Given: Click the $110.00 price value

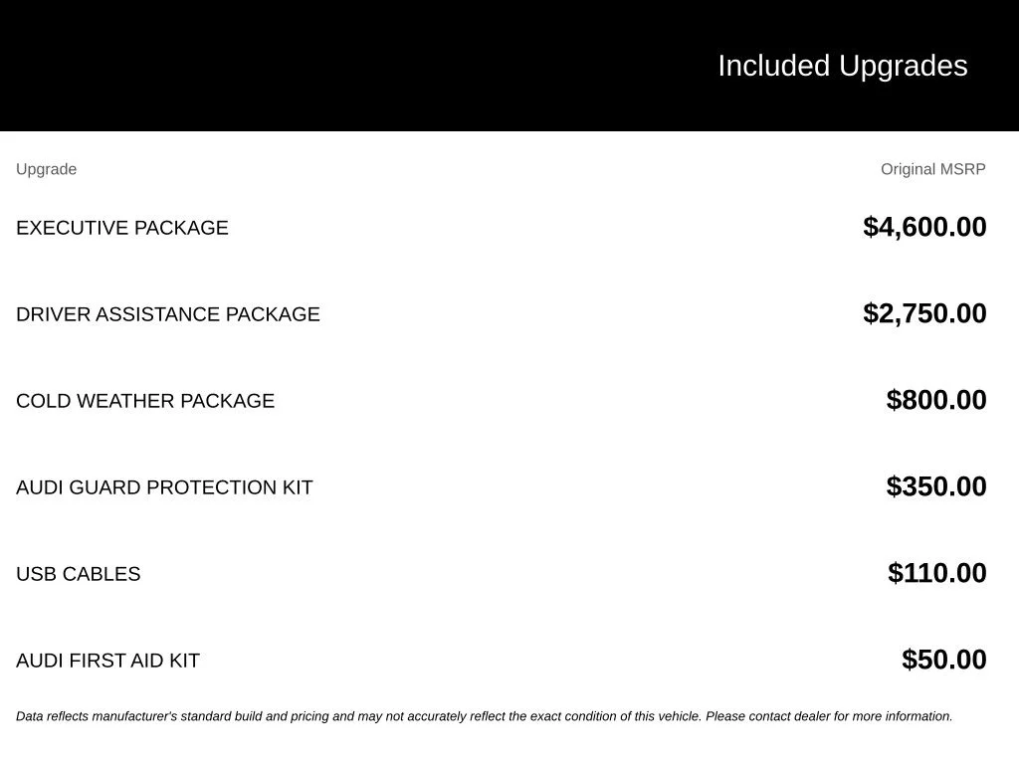Looking at the screenshot, I should tap(936, 572).
